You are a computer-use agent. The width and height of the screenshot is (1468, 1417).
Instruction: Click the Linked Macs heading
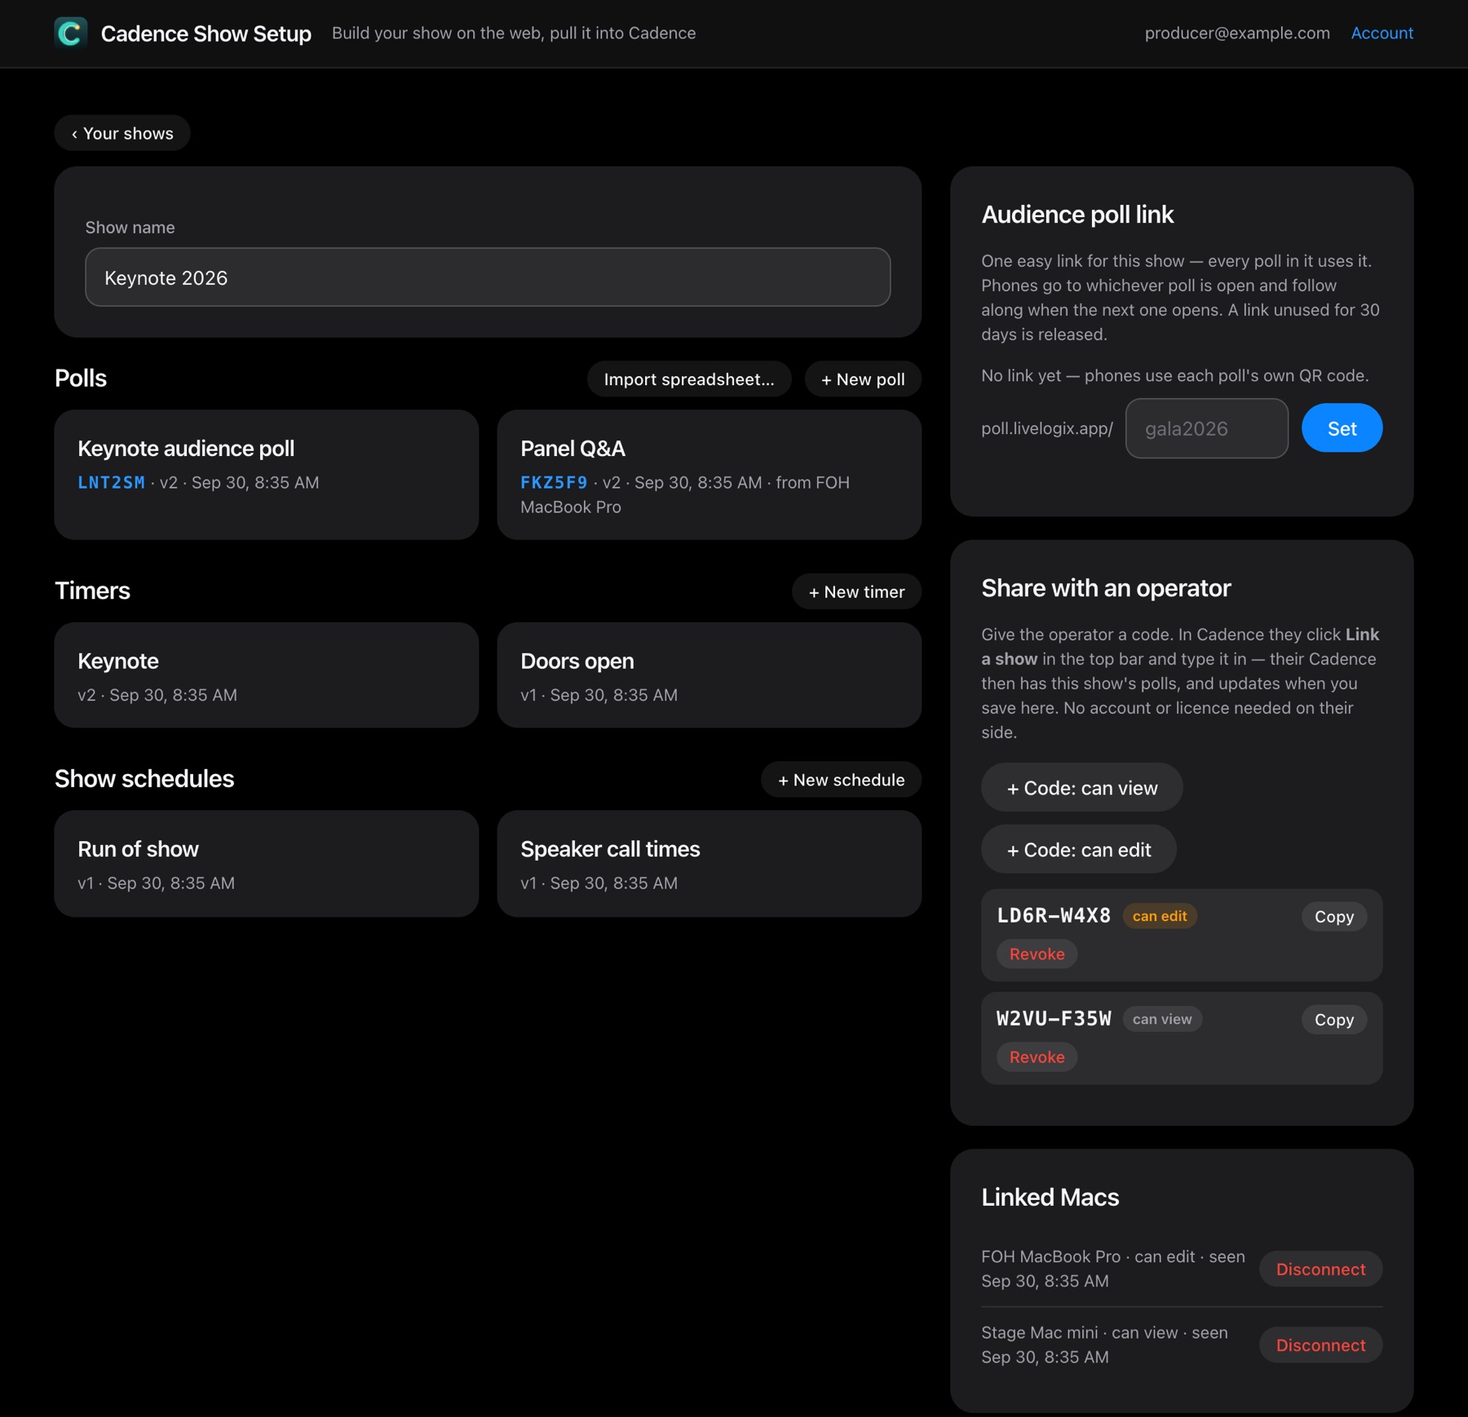pyautogui.click(x=1050, y=1197)
